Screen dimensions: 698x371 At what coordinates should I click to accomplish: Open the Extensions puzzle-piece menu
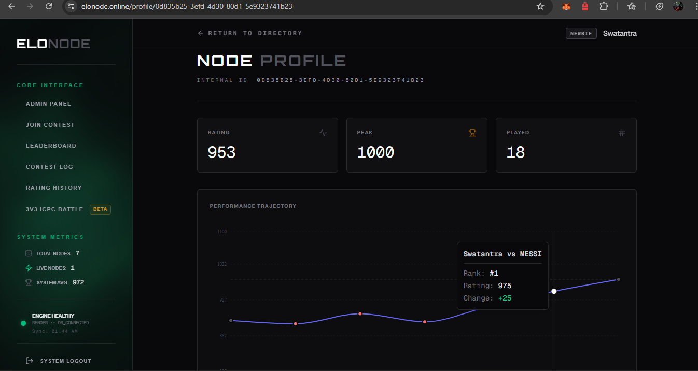pos(604,6)
